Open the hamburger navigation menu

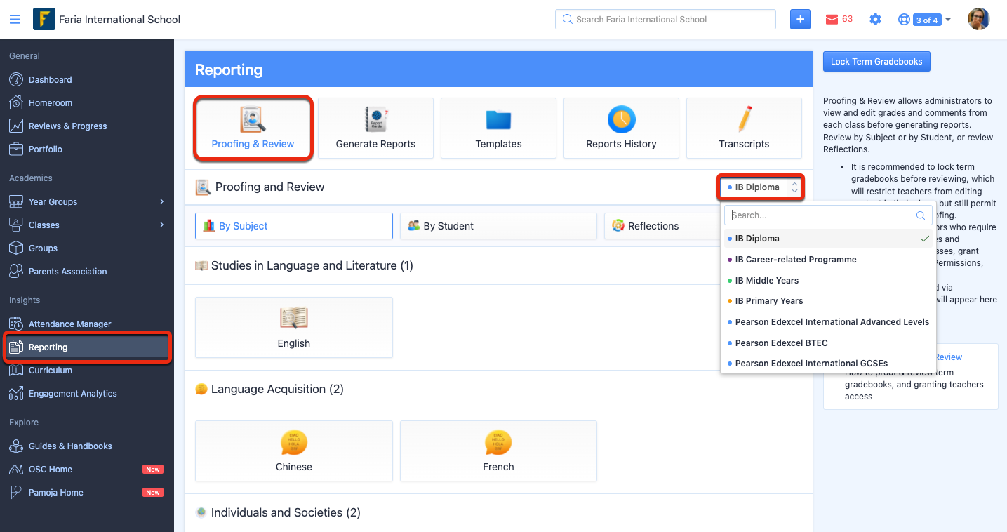tap(15, 20)
